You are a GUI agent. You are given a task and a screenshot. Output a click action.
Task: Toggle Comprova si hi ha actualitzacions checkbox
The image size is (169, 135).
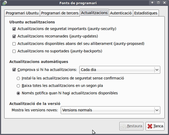[x=14, y=70]
